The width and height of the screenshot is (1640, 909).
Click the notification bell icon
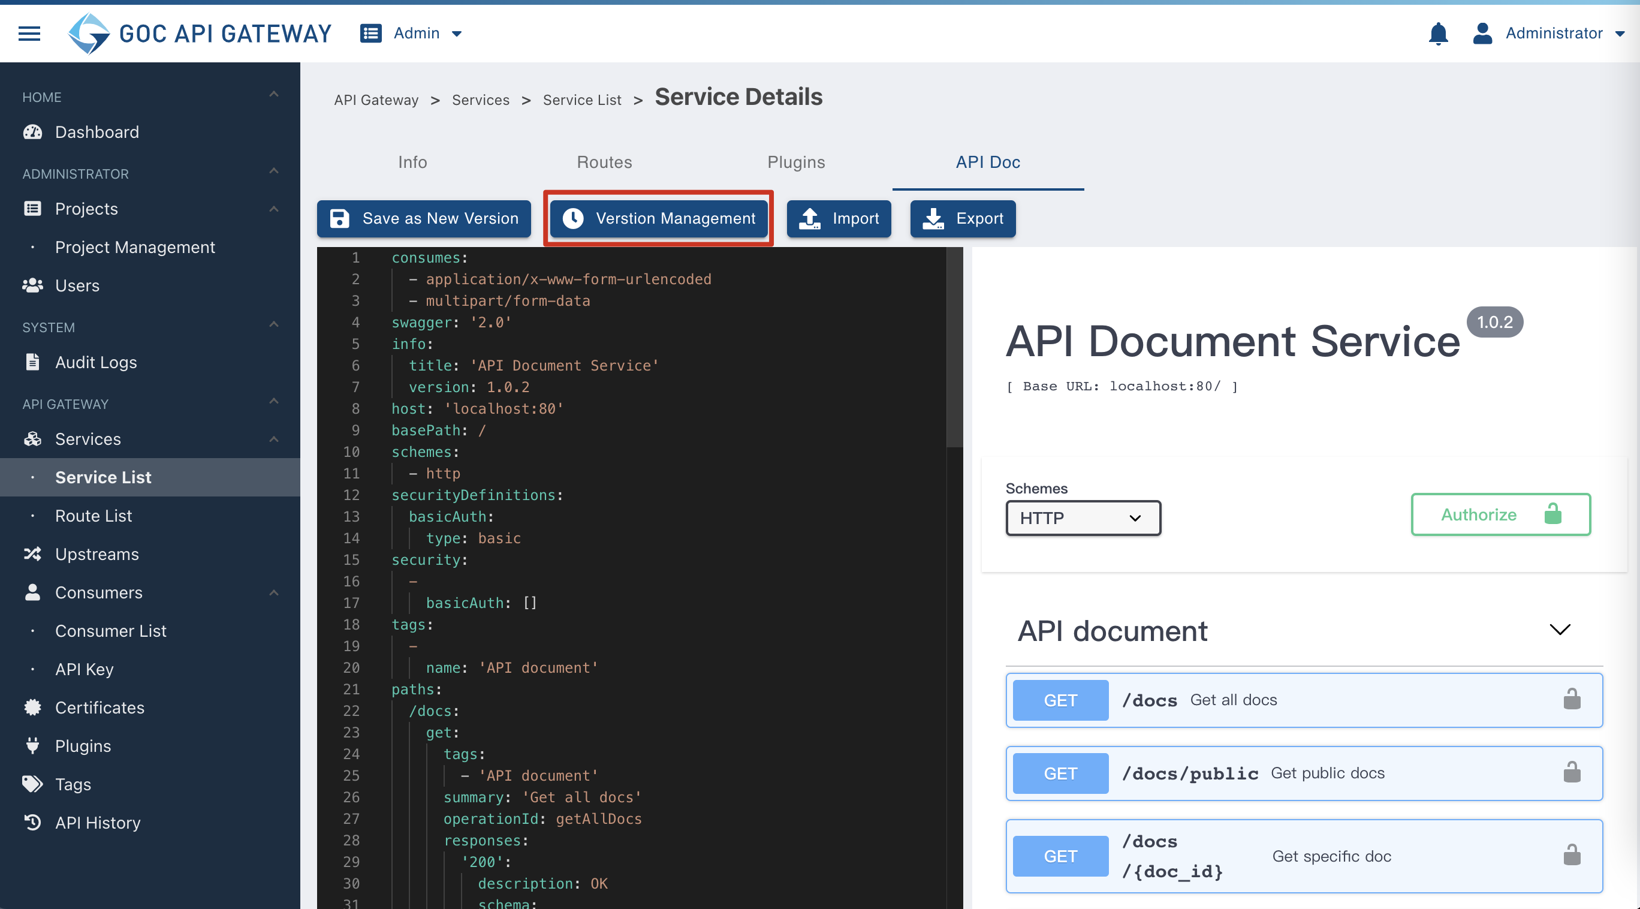[x=1438, y=33]
